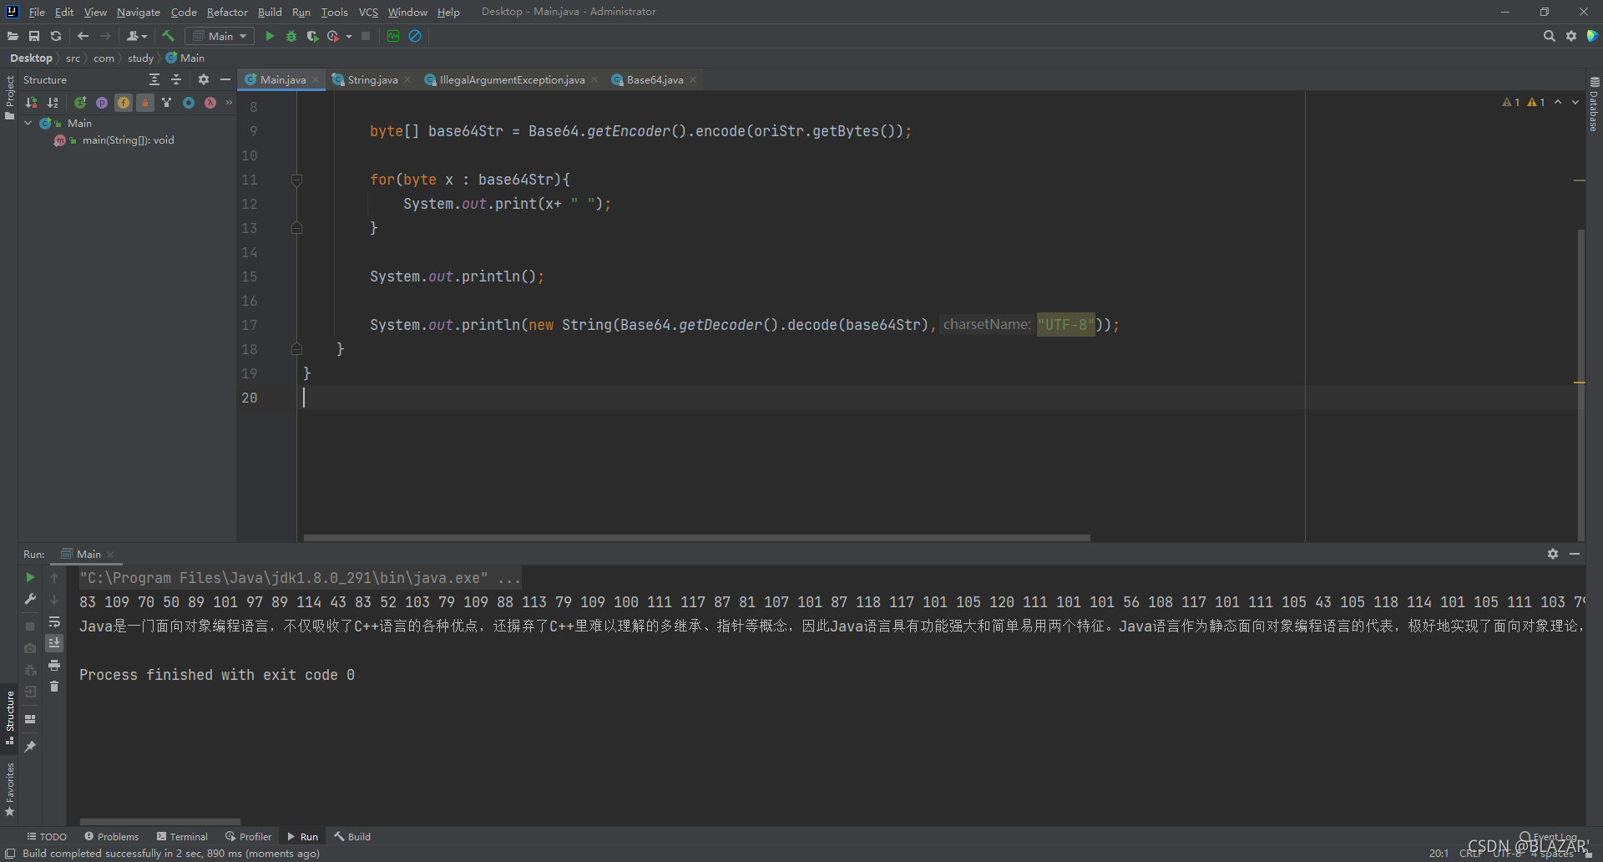Open the Build tool window
The height and width of the screenshot is (862, 1603).
tap(352, 836)
